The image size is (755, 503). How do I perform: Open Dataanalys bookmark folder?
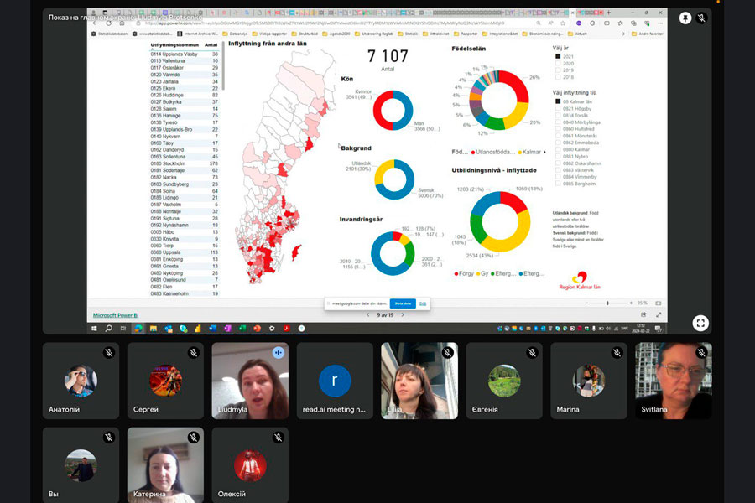[x=235, y=34]
